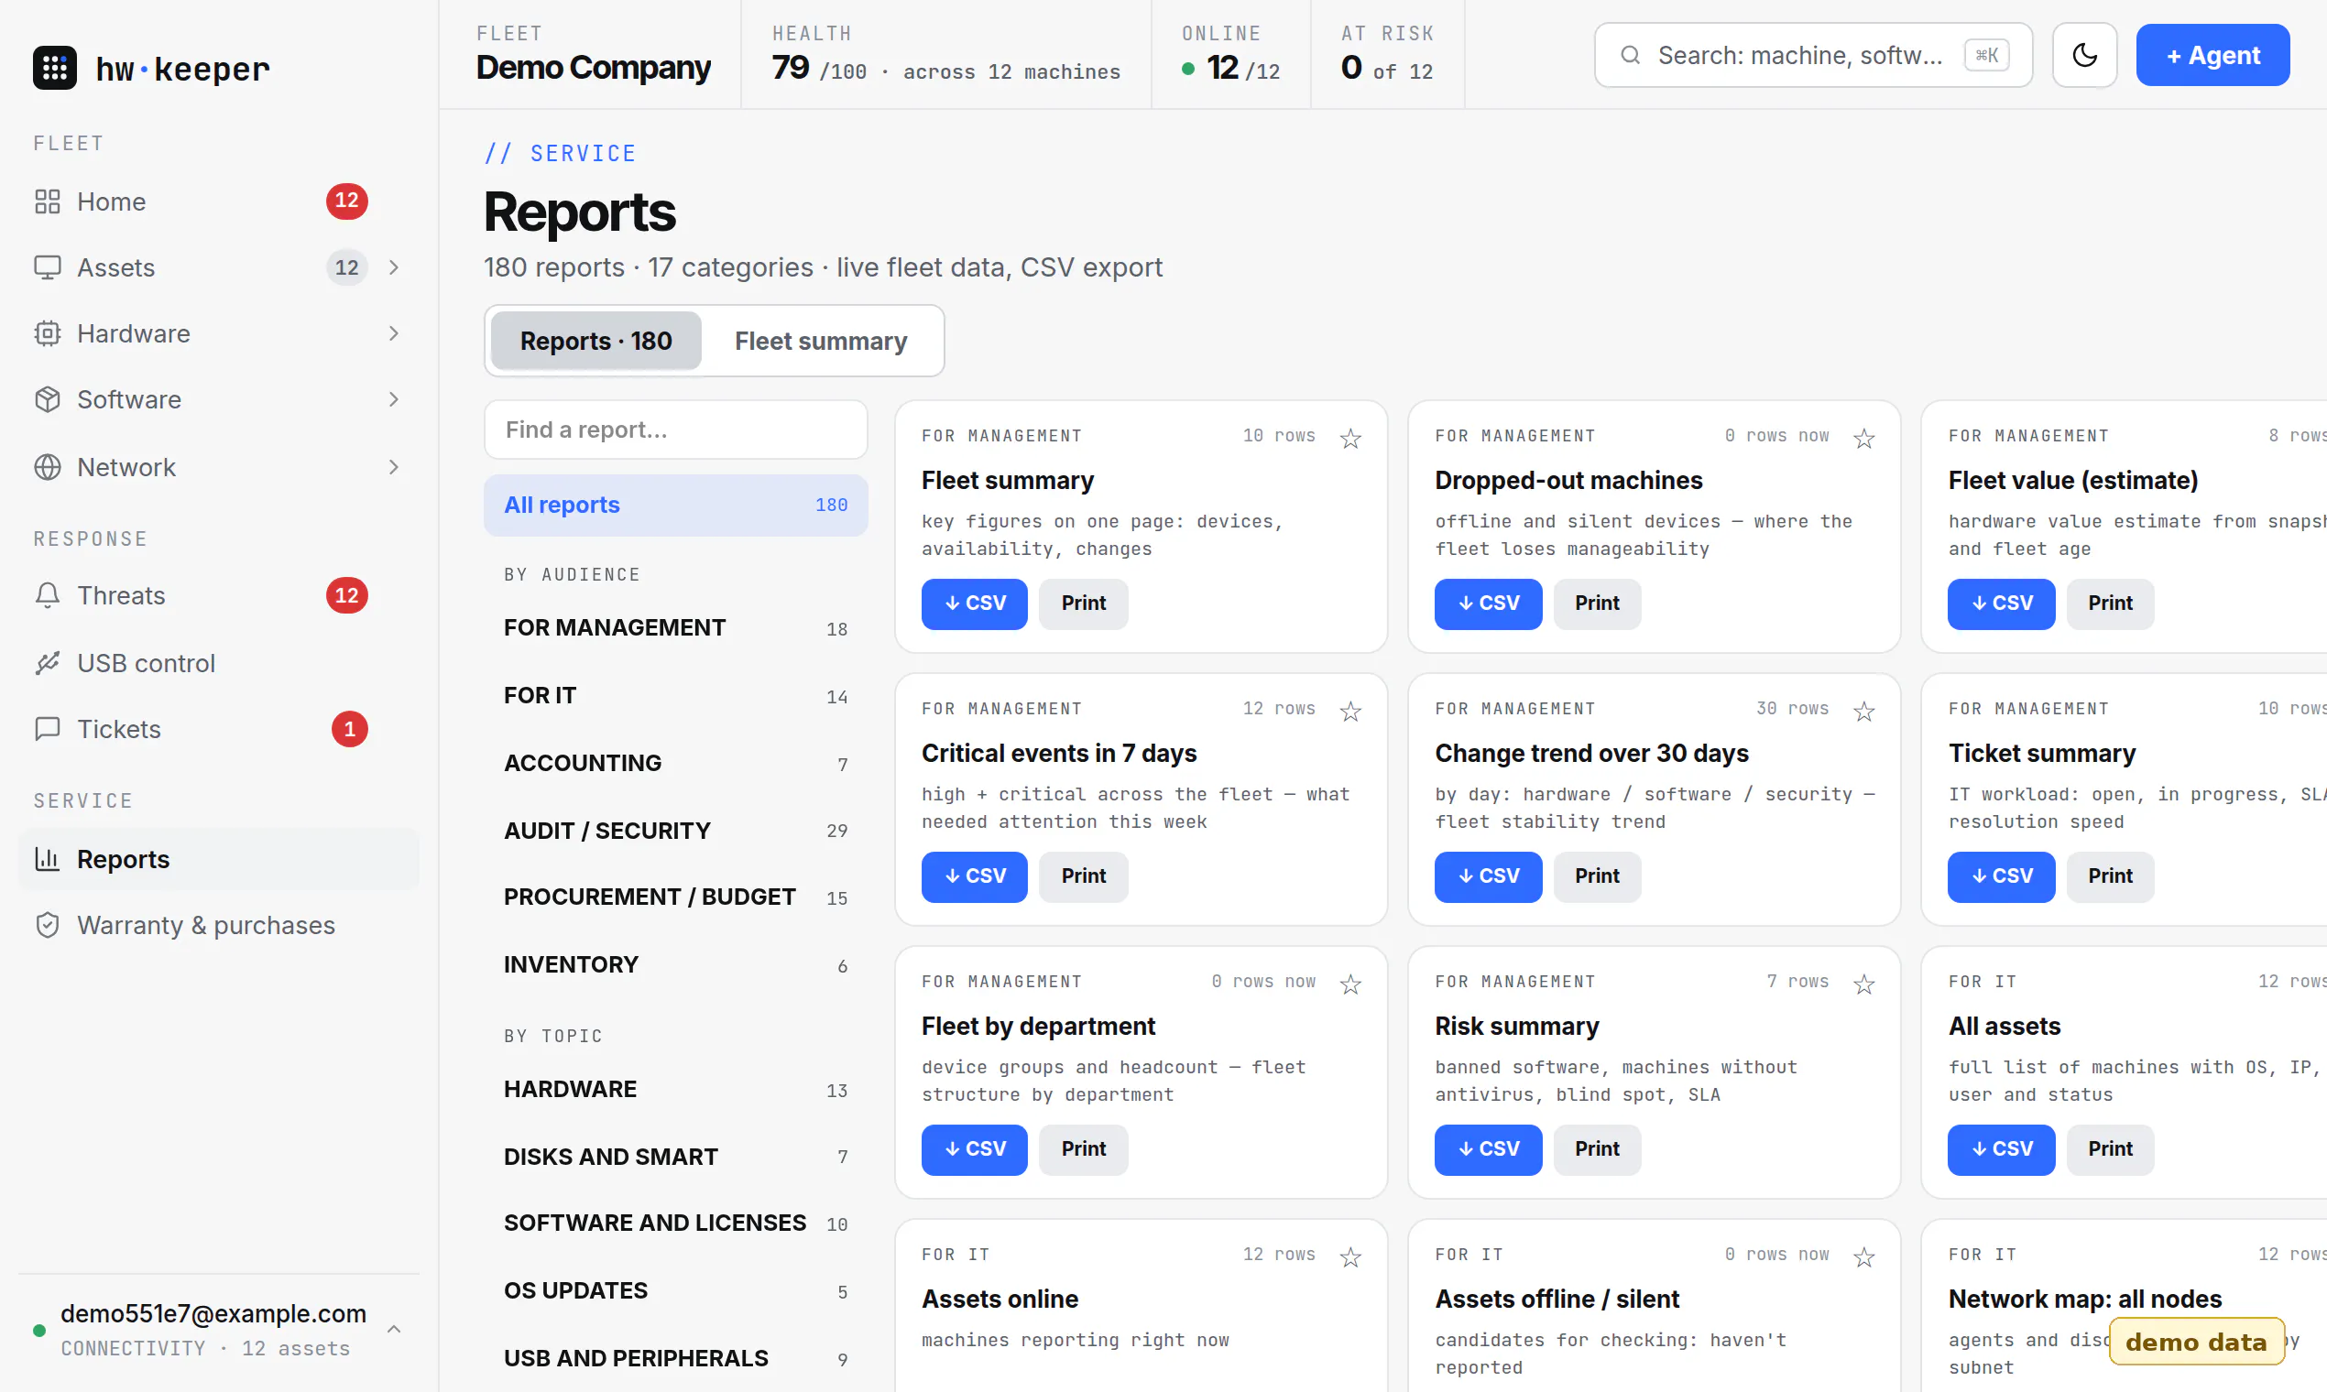Open Software in the sidebar

pyautogui.click(x=218, y=399)
